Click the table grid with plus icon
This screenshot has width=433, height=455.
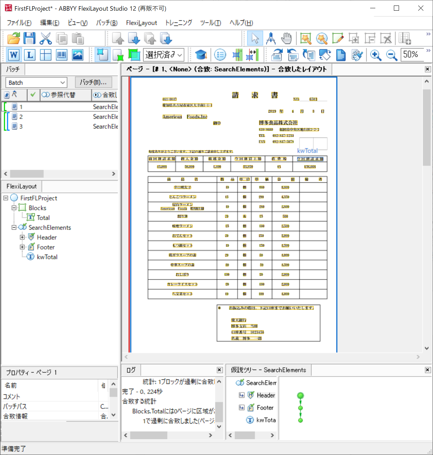pyautogui.click(x=405, y=38)
